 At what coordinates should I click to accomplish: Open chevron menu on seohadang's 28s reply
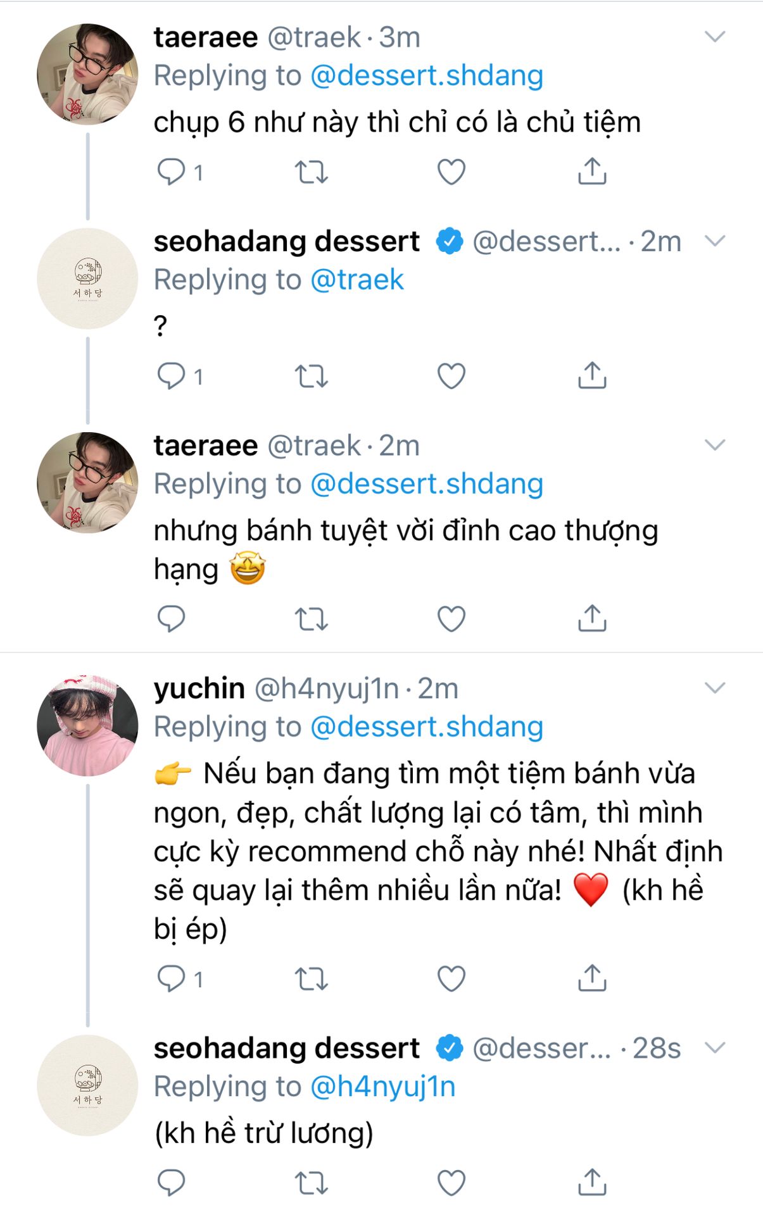click(714, 1048)
